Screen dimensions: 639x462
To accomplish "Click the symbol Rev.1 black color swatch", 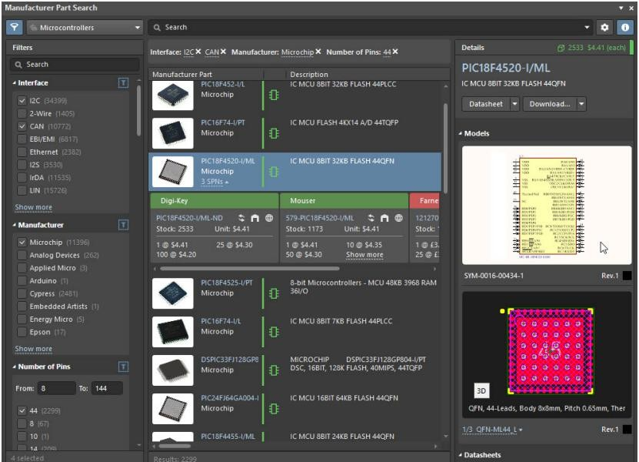I will pos(627,276).
